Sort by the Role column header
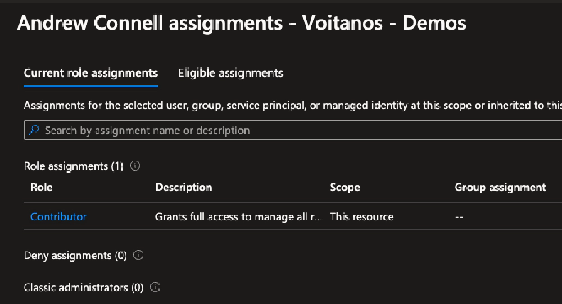 tap(42, 187)
